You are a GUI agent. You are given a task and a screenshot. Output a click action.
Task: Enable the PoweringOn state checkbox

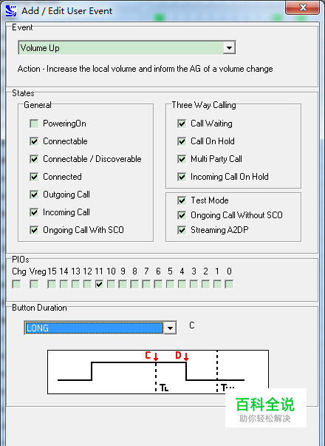34,124
